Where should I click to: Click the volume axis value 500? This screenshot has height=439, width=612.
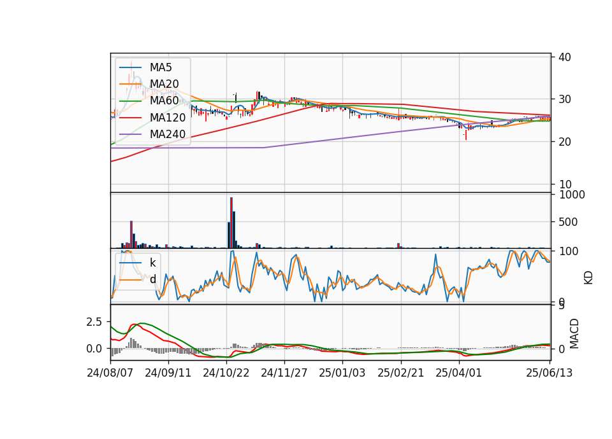568,222
